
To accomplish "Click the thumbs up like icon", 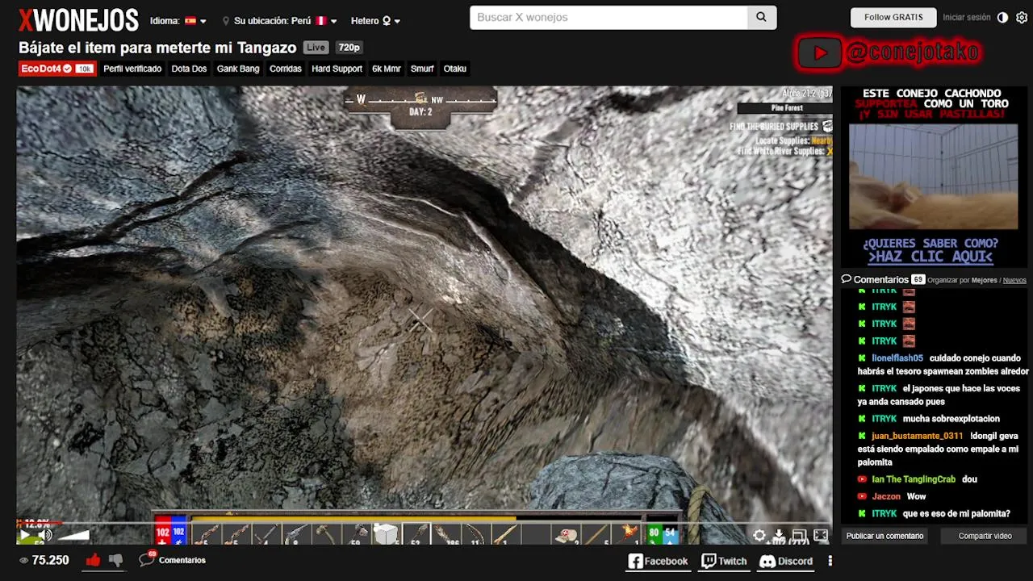I will (x=93, y=560).
